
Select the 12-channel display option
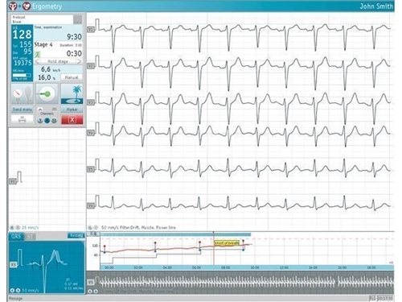coord(54,121)
